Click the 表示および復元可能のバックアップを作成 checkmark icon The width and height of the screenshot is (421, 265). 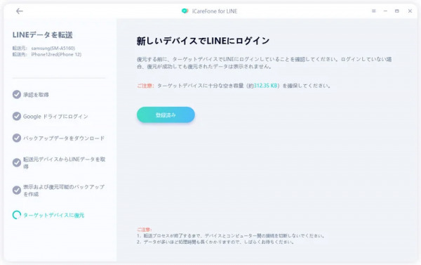click(17, 190)
